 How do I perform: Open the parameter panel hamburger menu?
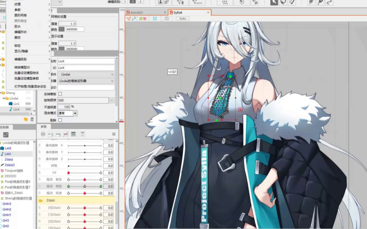click(114, 134)
